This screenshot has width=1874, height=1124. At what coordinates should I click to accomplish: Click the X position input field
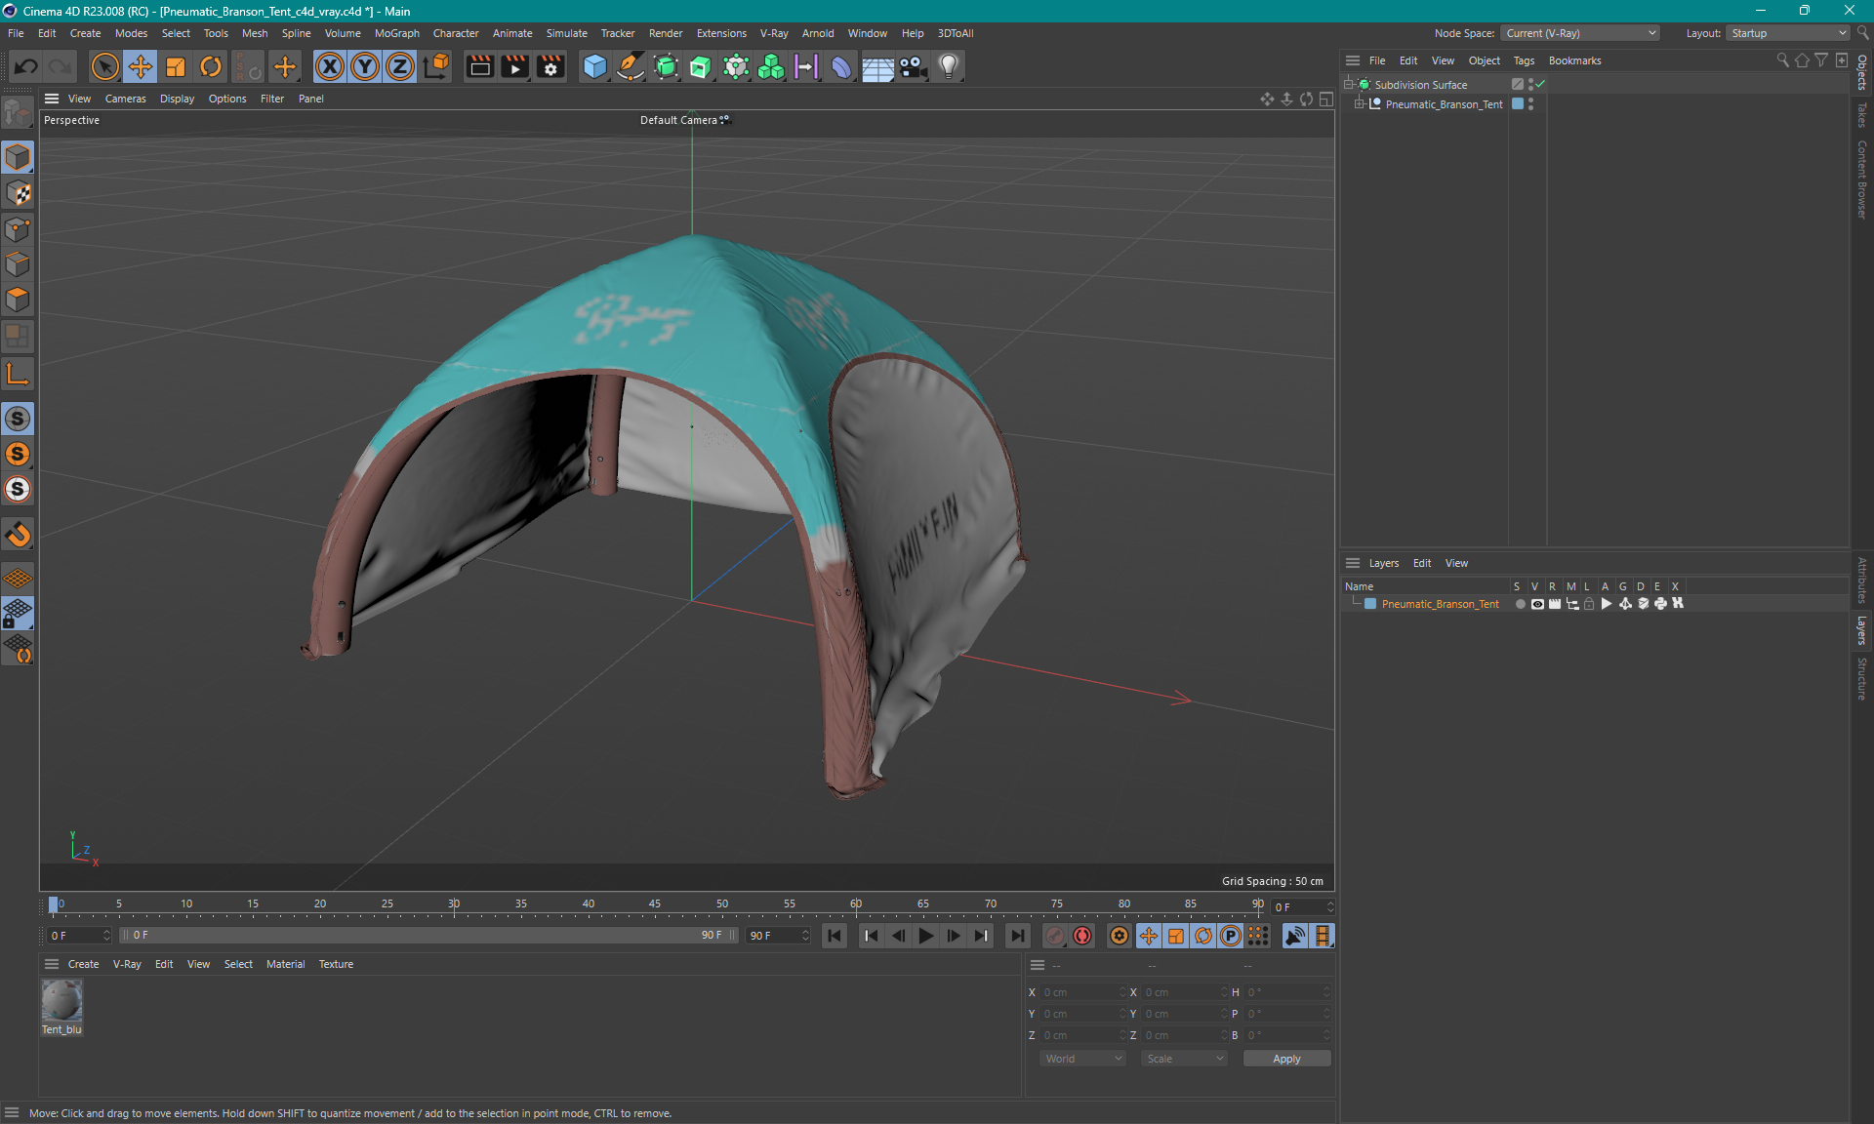click(x=1081, y=992)
